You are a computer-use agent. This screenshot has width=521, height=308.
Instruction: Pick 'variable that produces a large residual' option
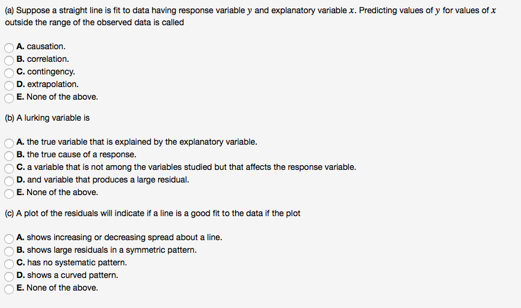(9, 181)
